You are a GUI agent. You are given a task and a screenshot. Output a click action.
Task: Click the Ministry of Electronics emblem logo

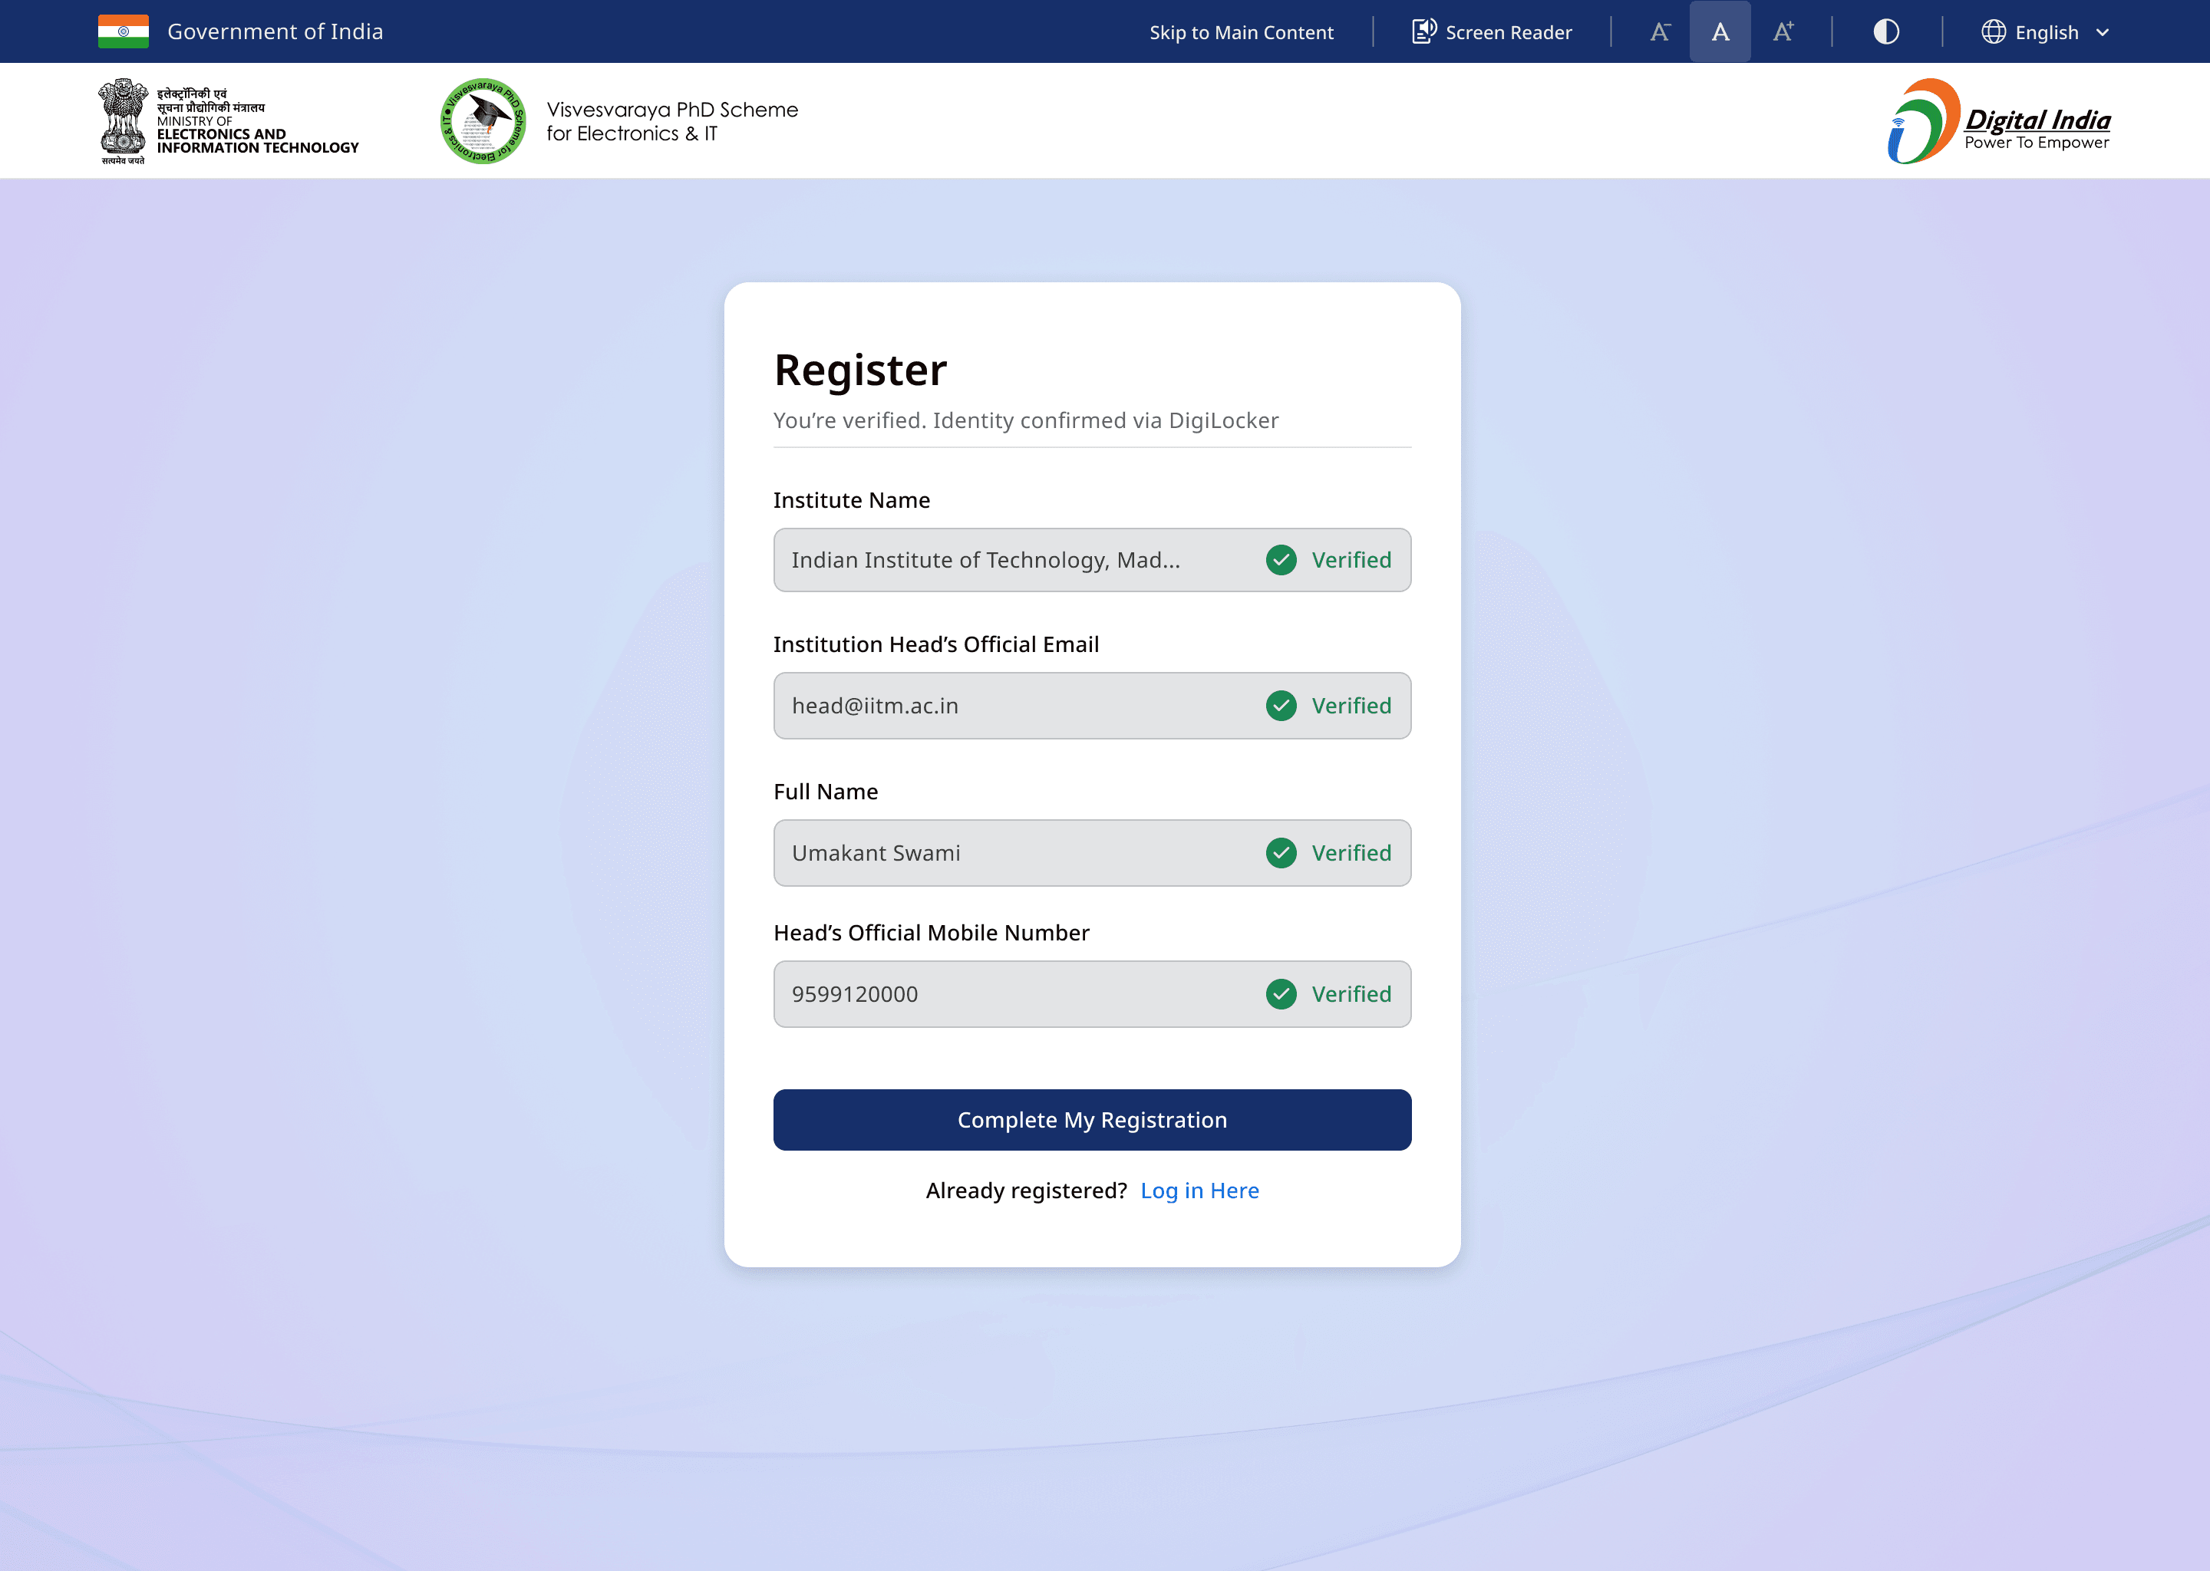point(229,121)
